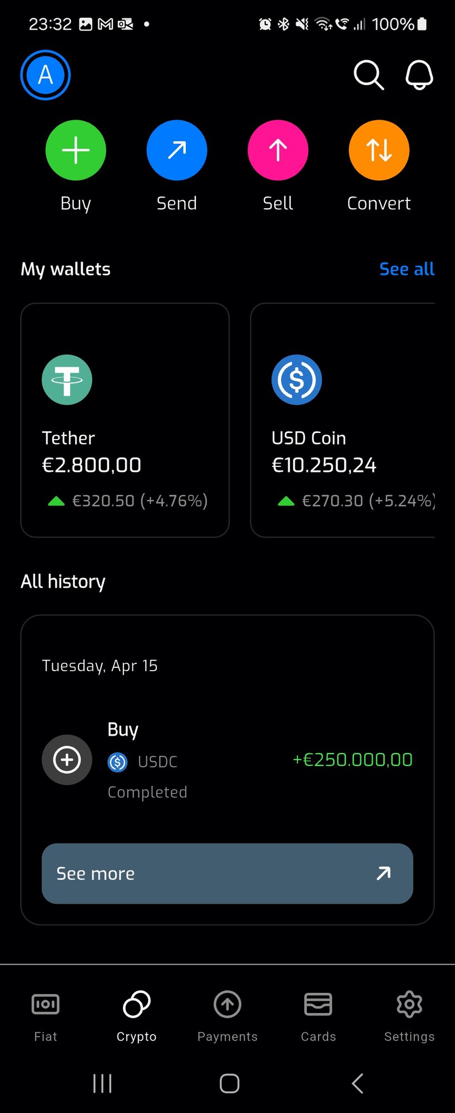Go to the Payments tab
The height and width of the screenshot is (1113, 455).
227,1016
